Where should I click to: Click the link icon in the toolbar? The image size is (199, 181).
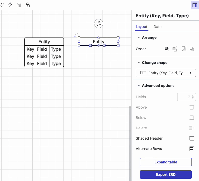pos(2,5)
